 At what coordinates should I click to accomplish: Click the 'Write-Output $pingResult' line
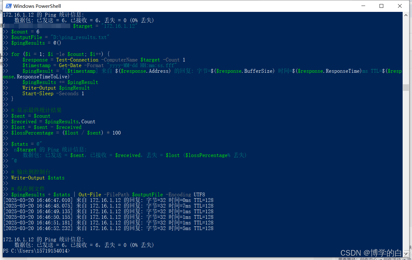pos(56,88)
